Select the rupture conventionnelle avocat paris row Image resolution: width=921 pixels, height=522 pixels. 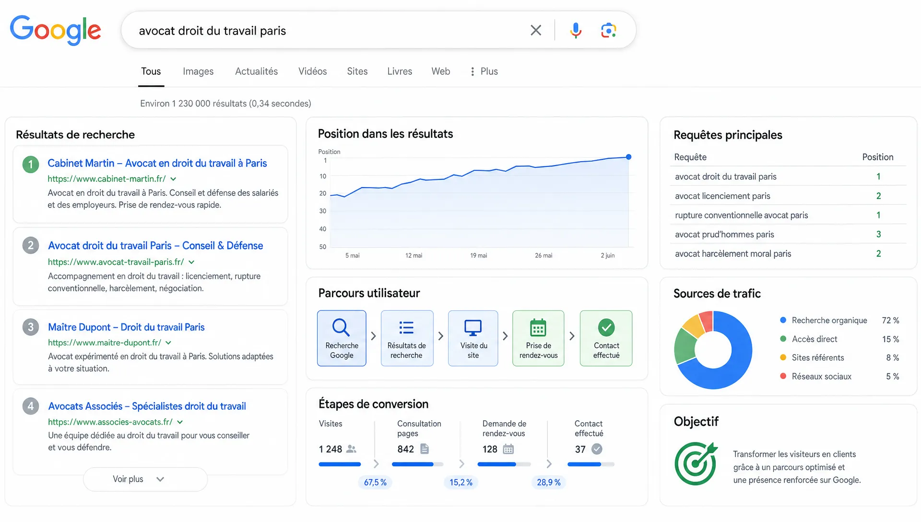pos(788,215)
